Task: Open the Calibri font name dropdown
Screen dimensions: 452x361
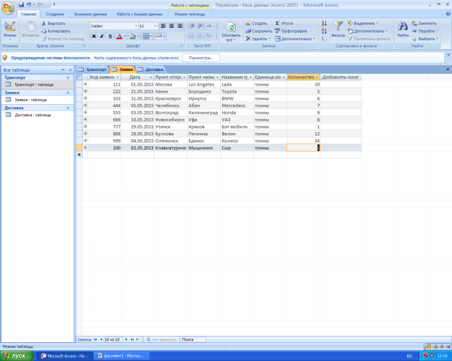Action: (x=136, y=26)
